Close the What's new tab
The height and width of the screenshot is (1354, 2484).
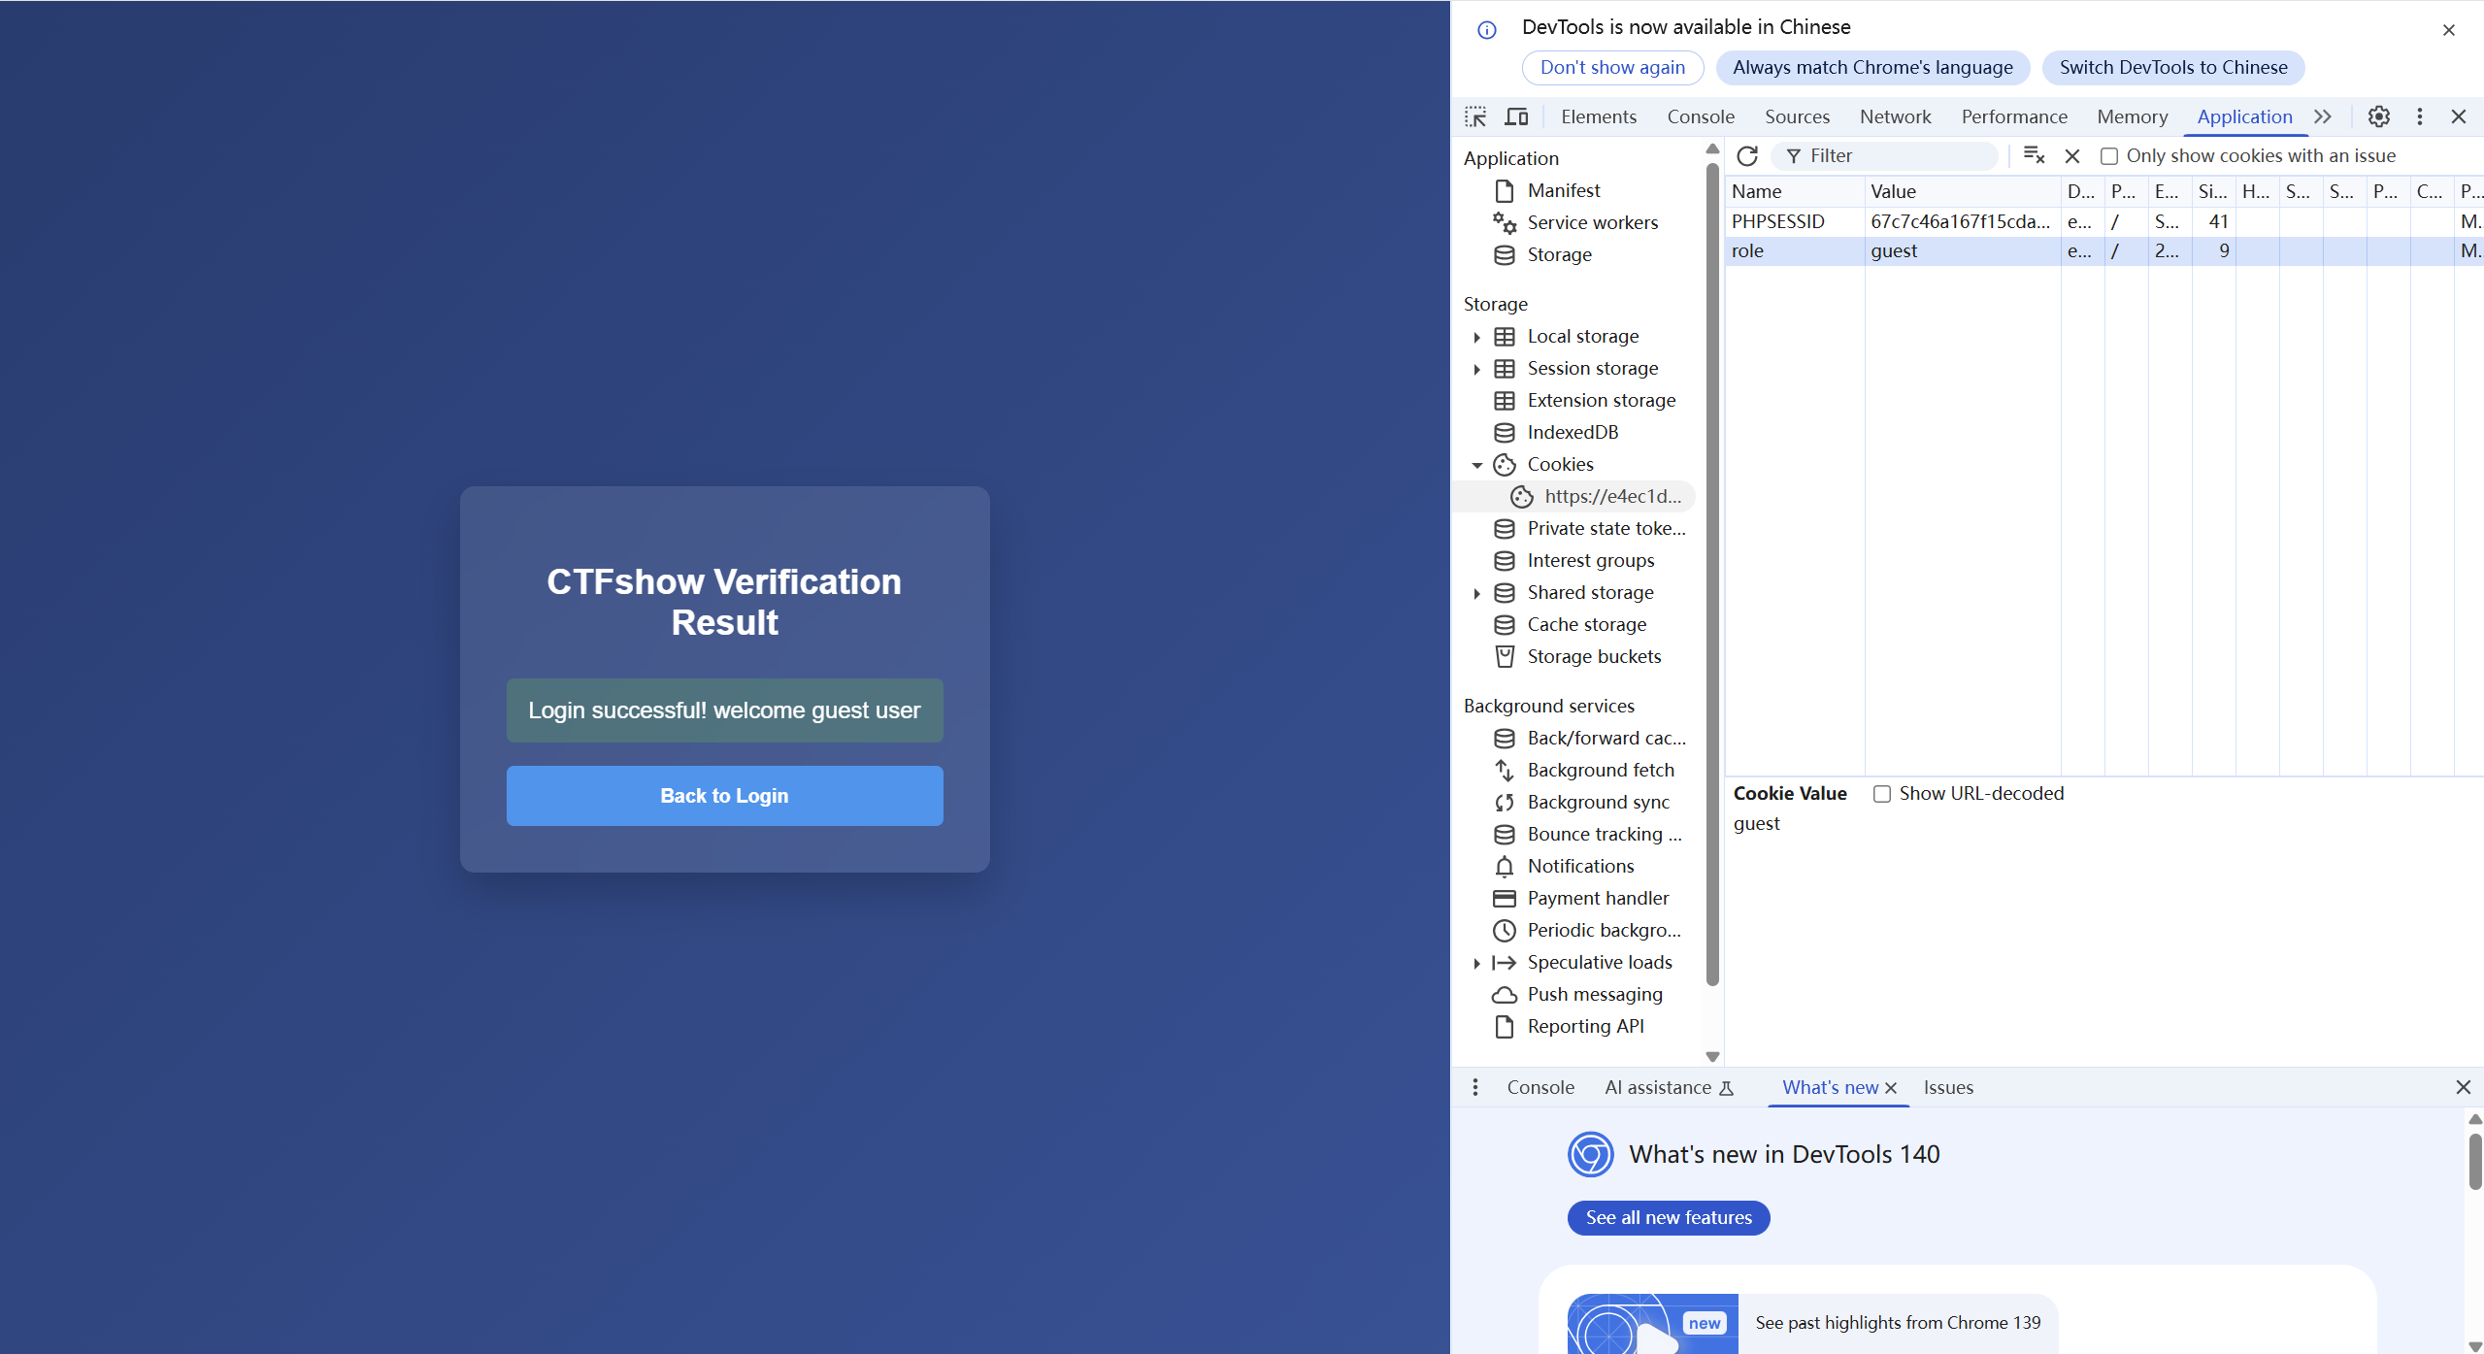(1891, 1089)
